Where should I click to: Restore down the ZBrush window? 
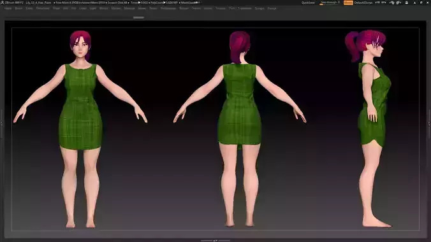(421, 3)
